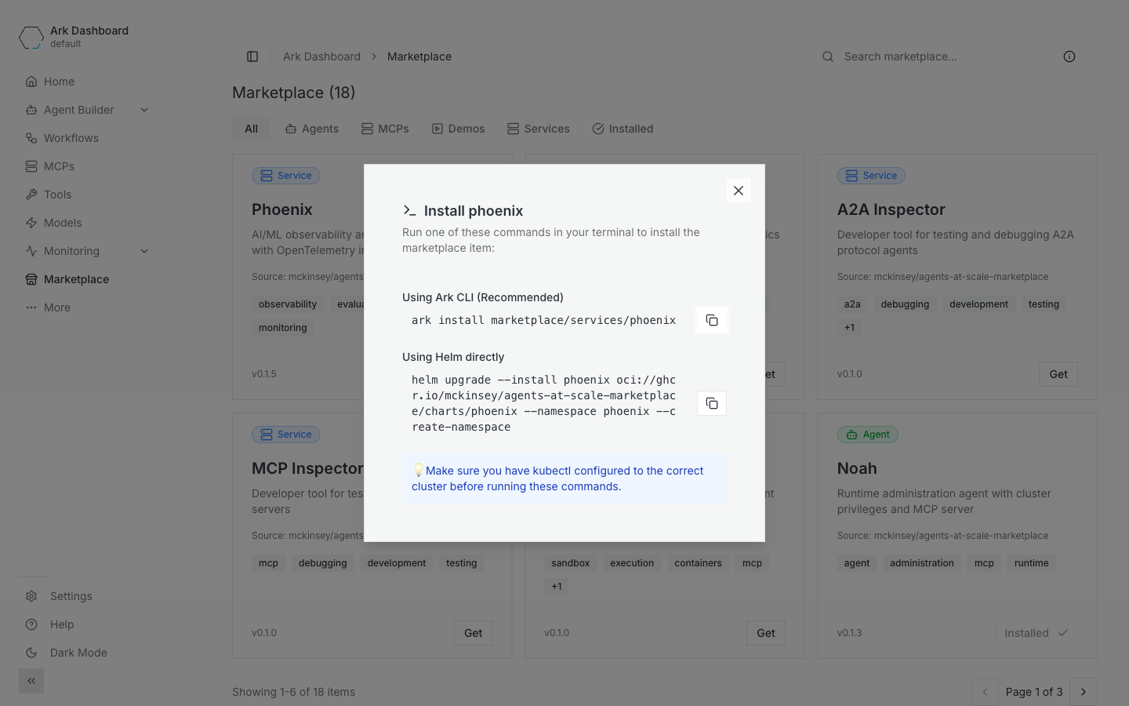Click the monitoring tag on Phoenix
The image size is (1129, 706).
click(x=283, y=328)
